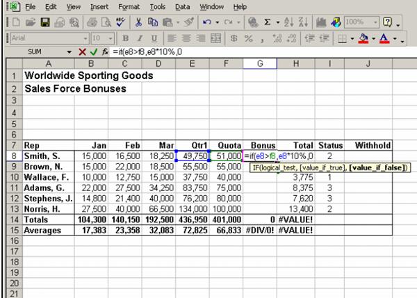Click the Decrease Indent icon

(309, 38)
